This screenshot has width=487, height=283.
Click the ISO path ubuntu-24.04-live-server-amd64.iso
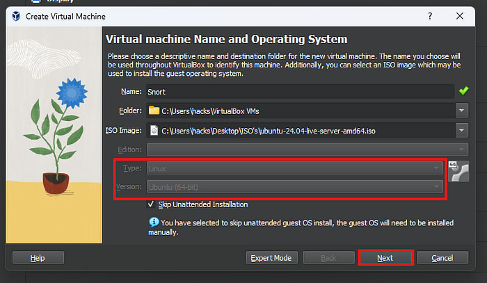tap(269, 131)
